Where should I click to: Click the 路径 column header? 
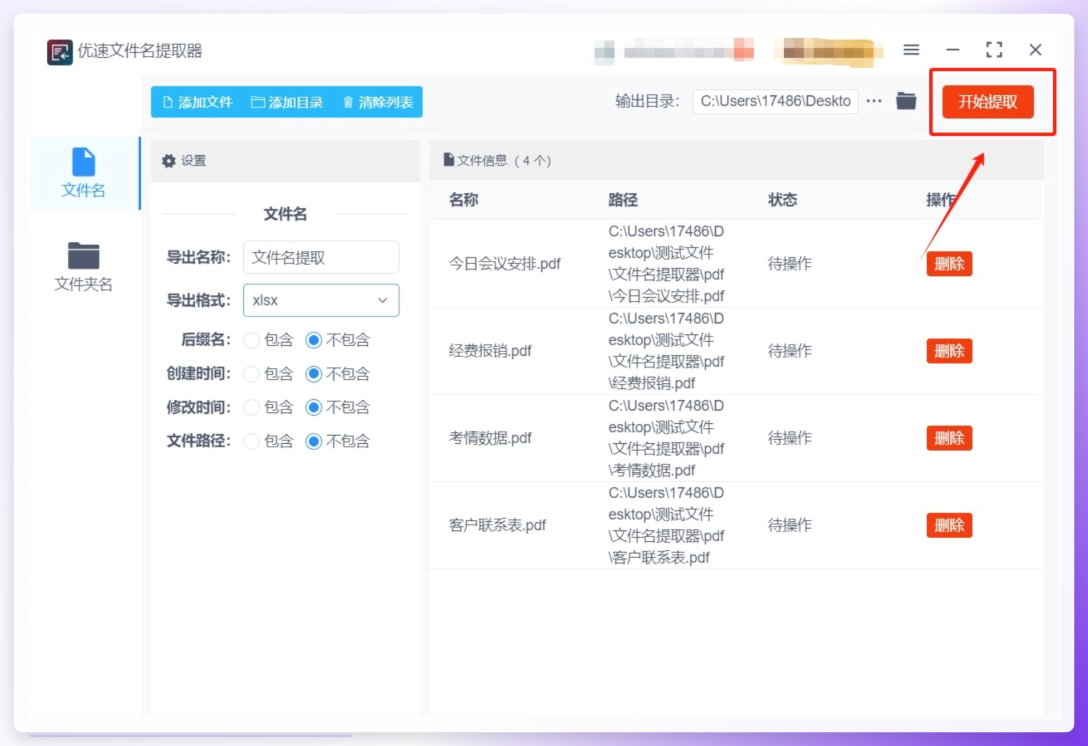tap(623, 200)
